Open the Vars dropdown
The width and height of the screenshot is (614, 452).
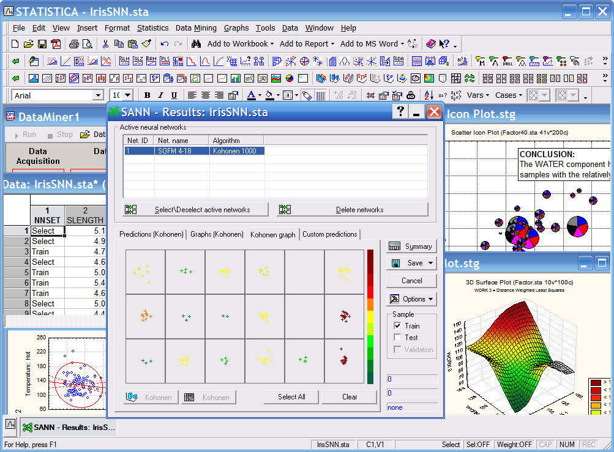pos(478,95)
